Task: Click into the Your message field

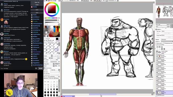Action: point(17,68)
